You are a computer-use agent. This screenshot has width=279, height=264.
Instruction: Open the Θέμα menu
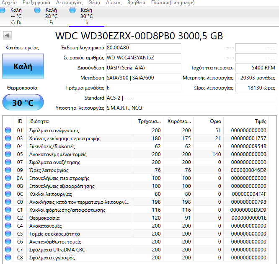coord(94,3)
